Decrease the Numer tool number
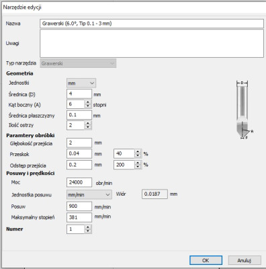266x269 pixels. (x=88, y=231)
